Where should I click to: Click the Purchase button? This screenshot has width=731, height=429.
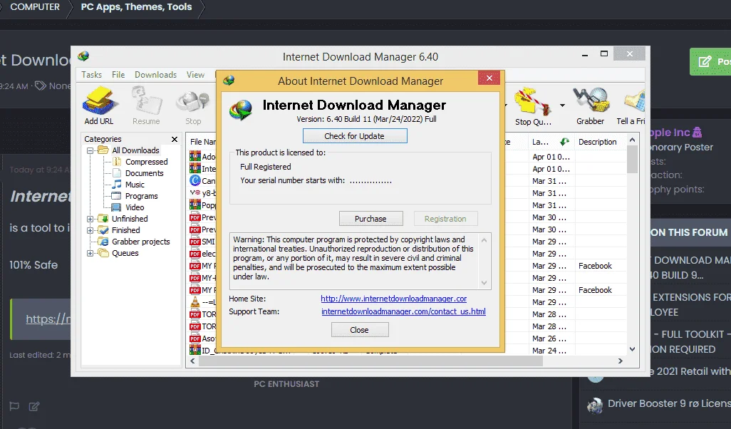[x=370, y=219]
